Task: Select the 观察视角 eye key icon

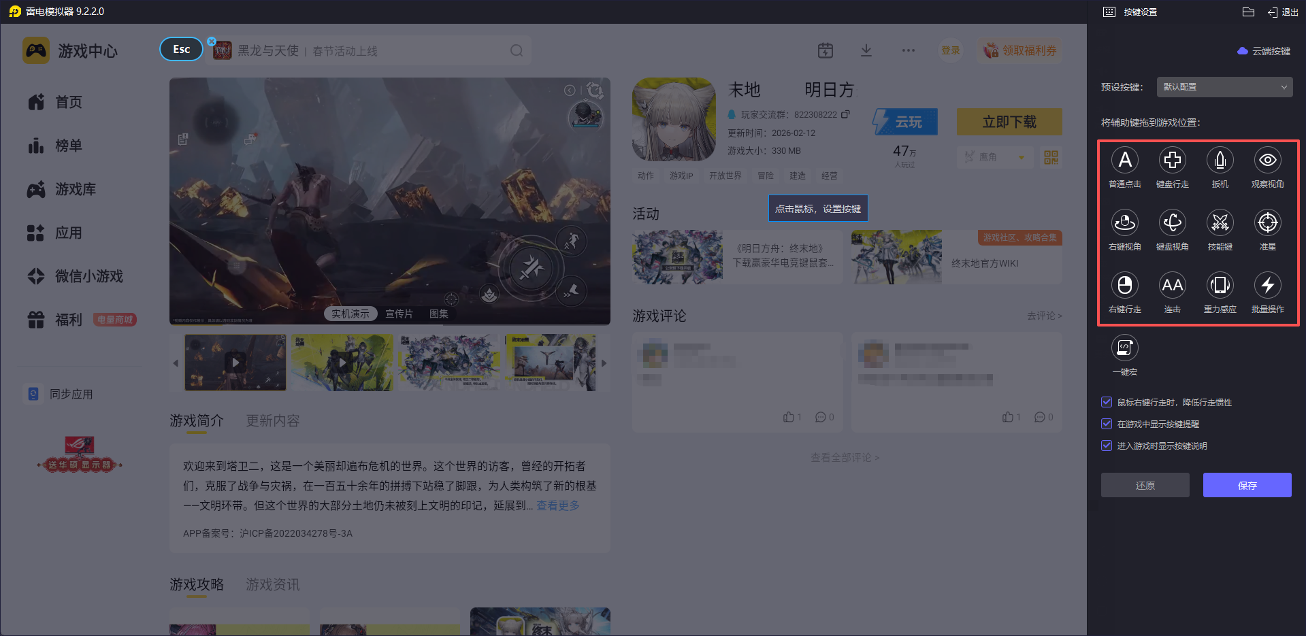Action: (1268, 160)
